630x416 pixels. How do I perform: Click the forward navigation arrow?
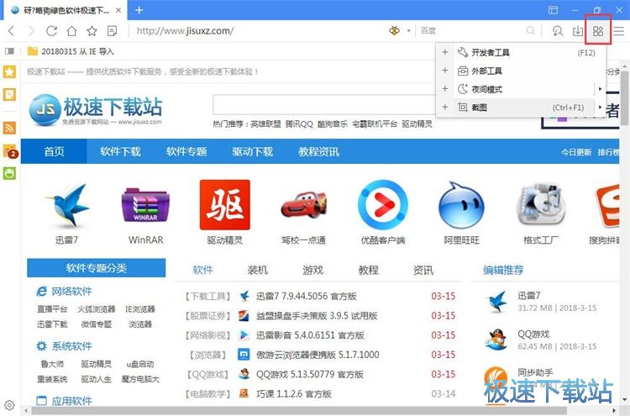(31, 31)
